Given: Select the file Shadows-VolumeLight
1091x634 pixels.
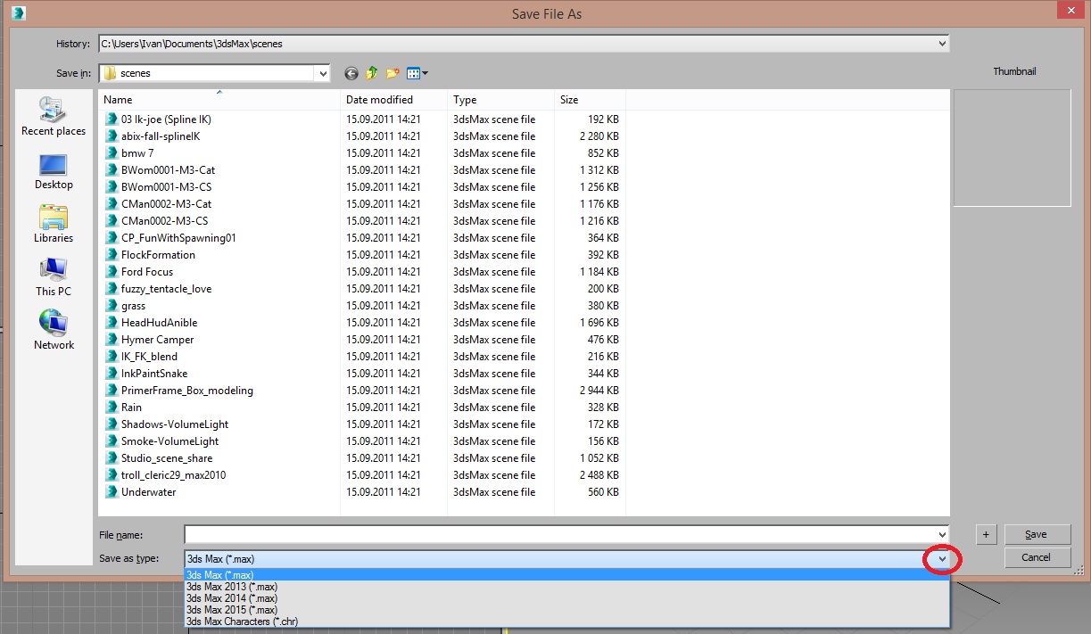Looking at the screenshot, I should 175,424.
